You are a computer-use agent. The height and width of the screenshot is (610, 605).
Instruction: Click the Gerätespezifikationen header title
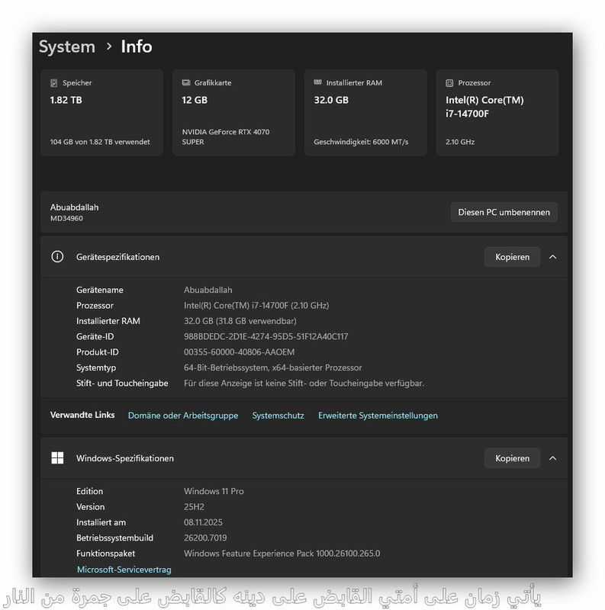pyautogui.click(x=117, y=257)
